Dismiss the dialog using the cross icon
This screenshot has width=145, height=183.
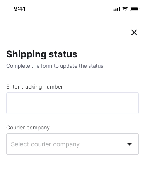point(134,32)
